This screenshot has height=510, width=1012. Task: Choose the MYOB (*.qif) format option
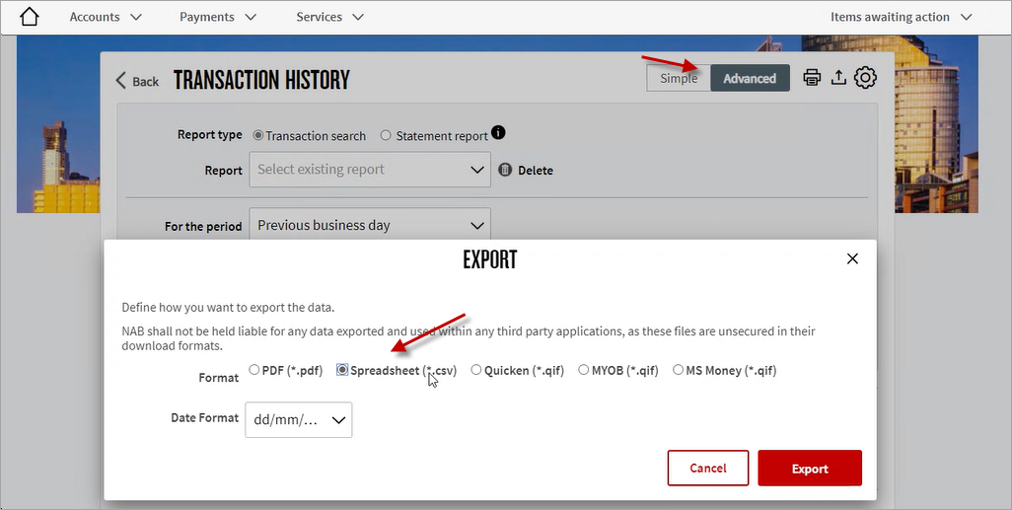[x=584, y=370]
